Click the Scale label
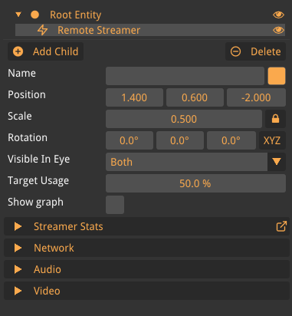 [x=20, y=117]
